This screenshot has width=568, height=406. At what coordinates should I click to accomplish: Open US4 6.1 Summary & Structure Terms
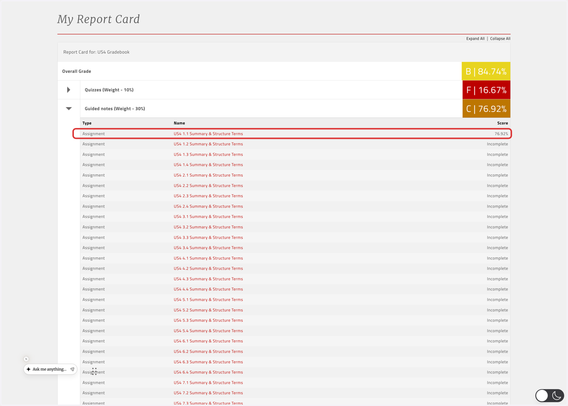pyautogui.click(x=208, y=341)
